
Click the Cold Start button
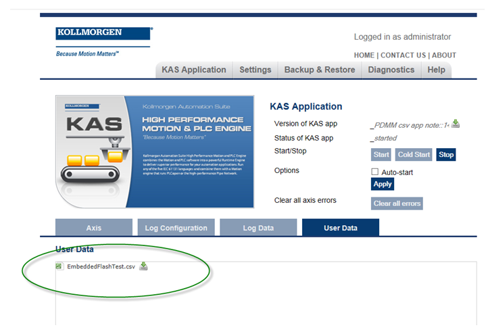click(x=414, y=154)
